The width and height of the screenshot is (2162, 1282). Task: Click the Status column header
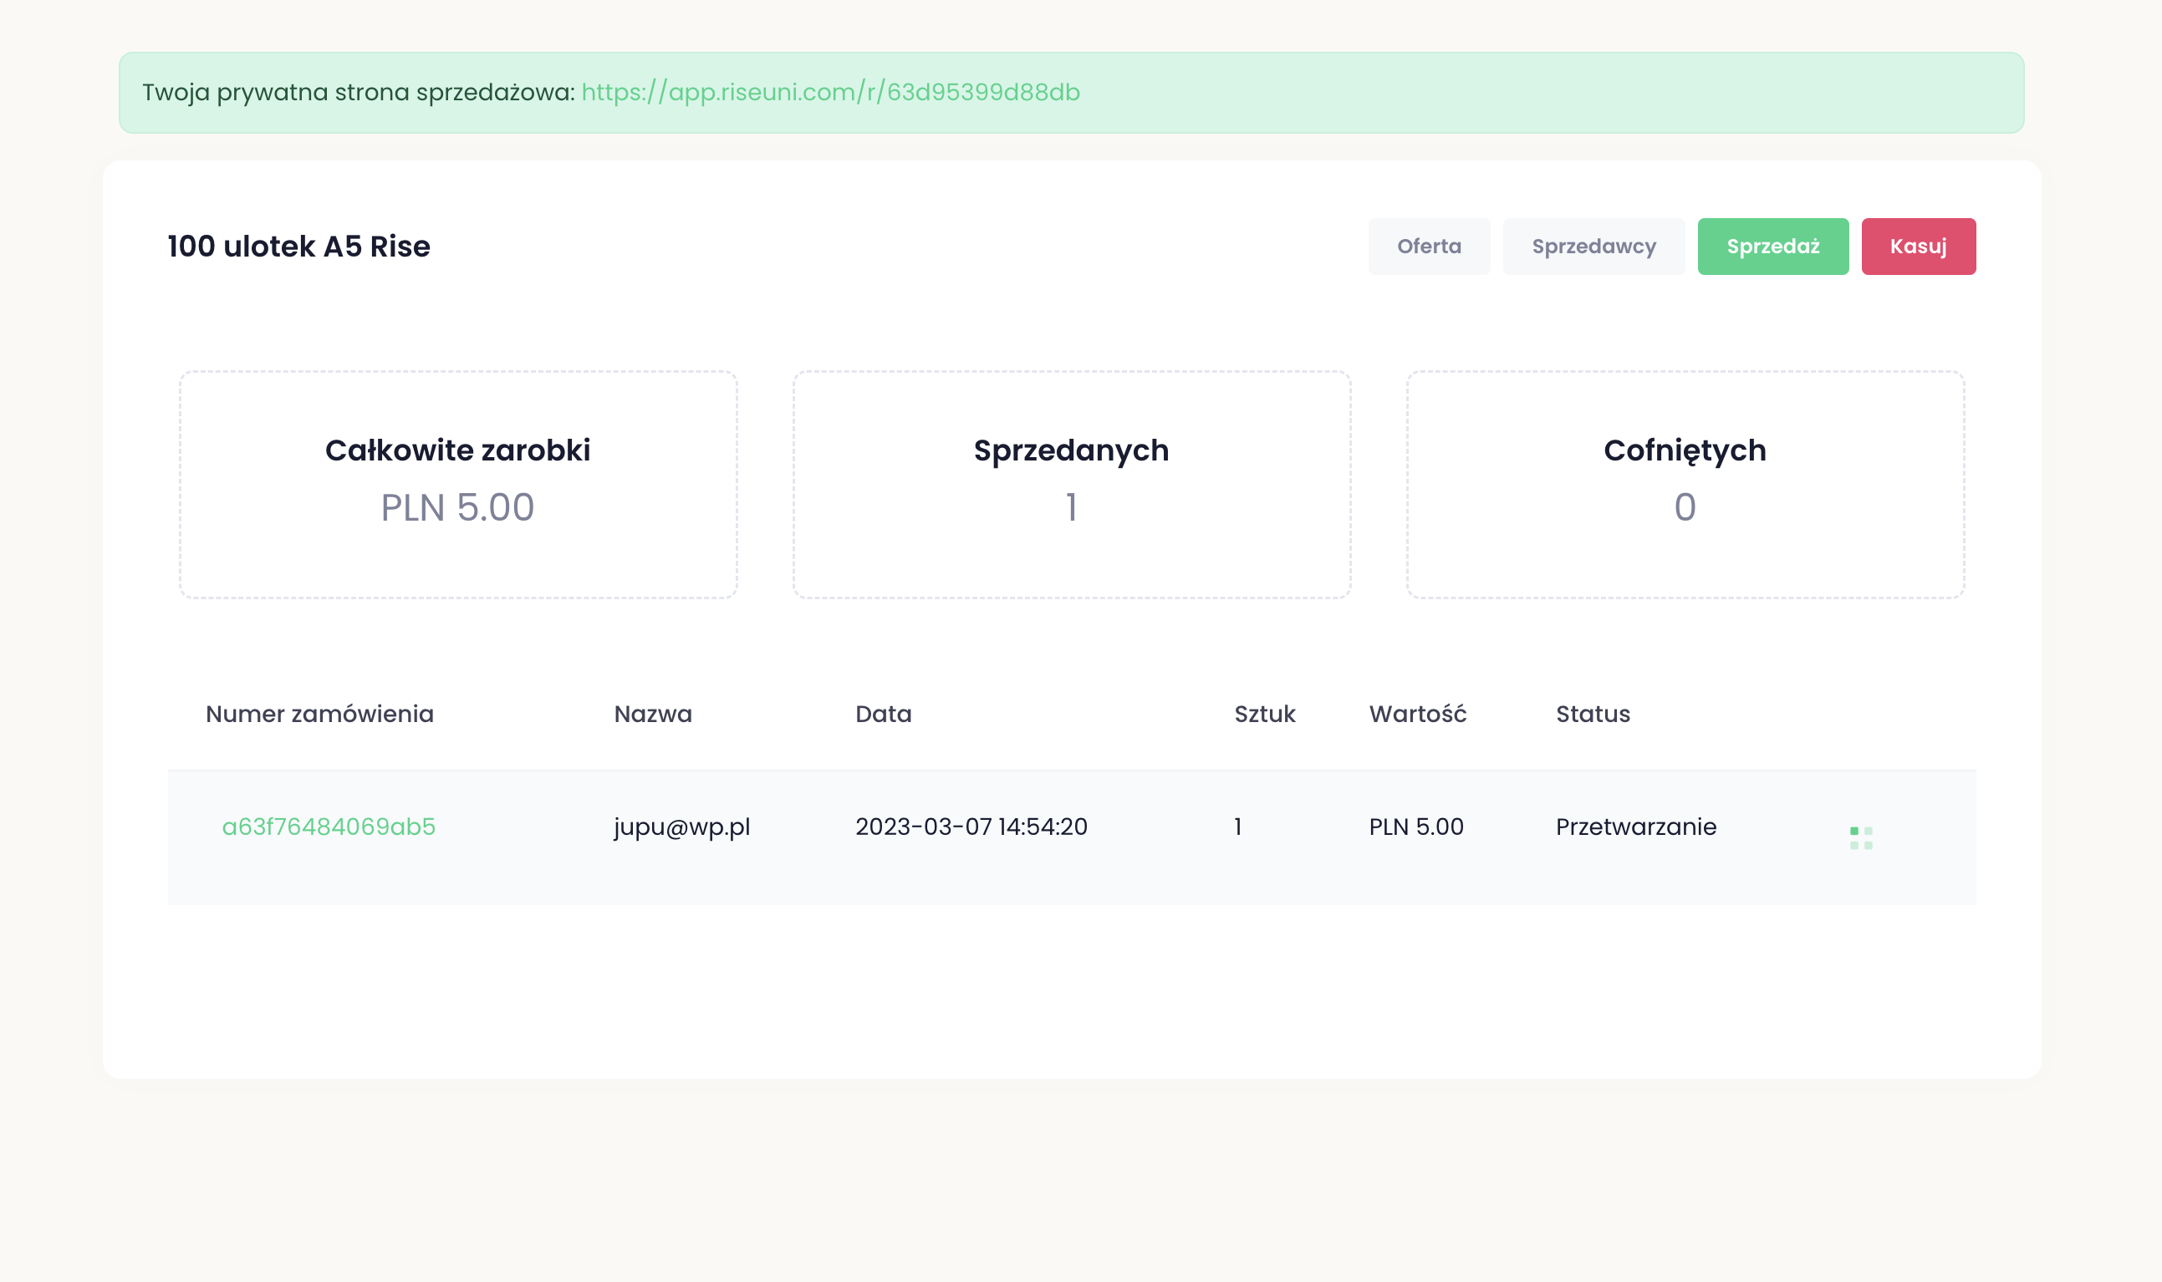click(1593, 714)
